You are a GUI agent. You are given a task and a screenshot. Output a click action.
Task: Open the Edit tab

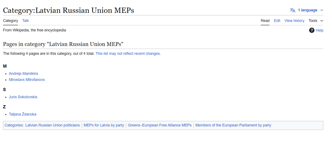[277, 21]
